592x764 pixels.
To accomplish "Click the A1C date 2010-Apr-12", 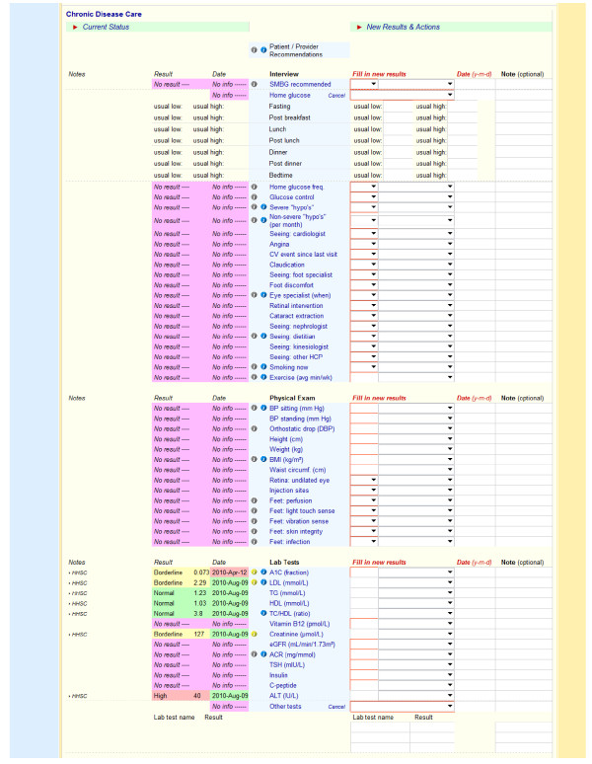I will 229,573.
